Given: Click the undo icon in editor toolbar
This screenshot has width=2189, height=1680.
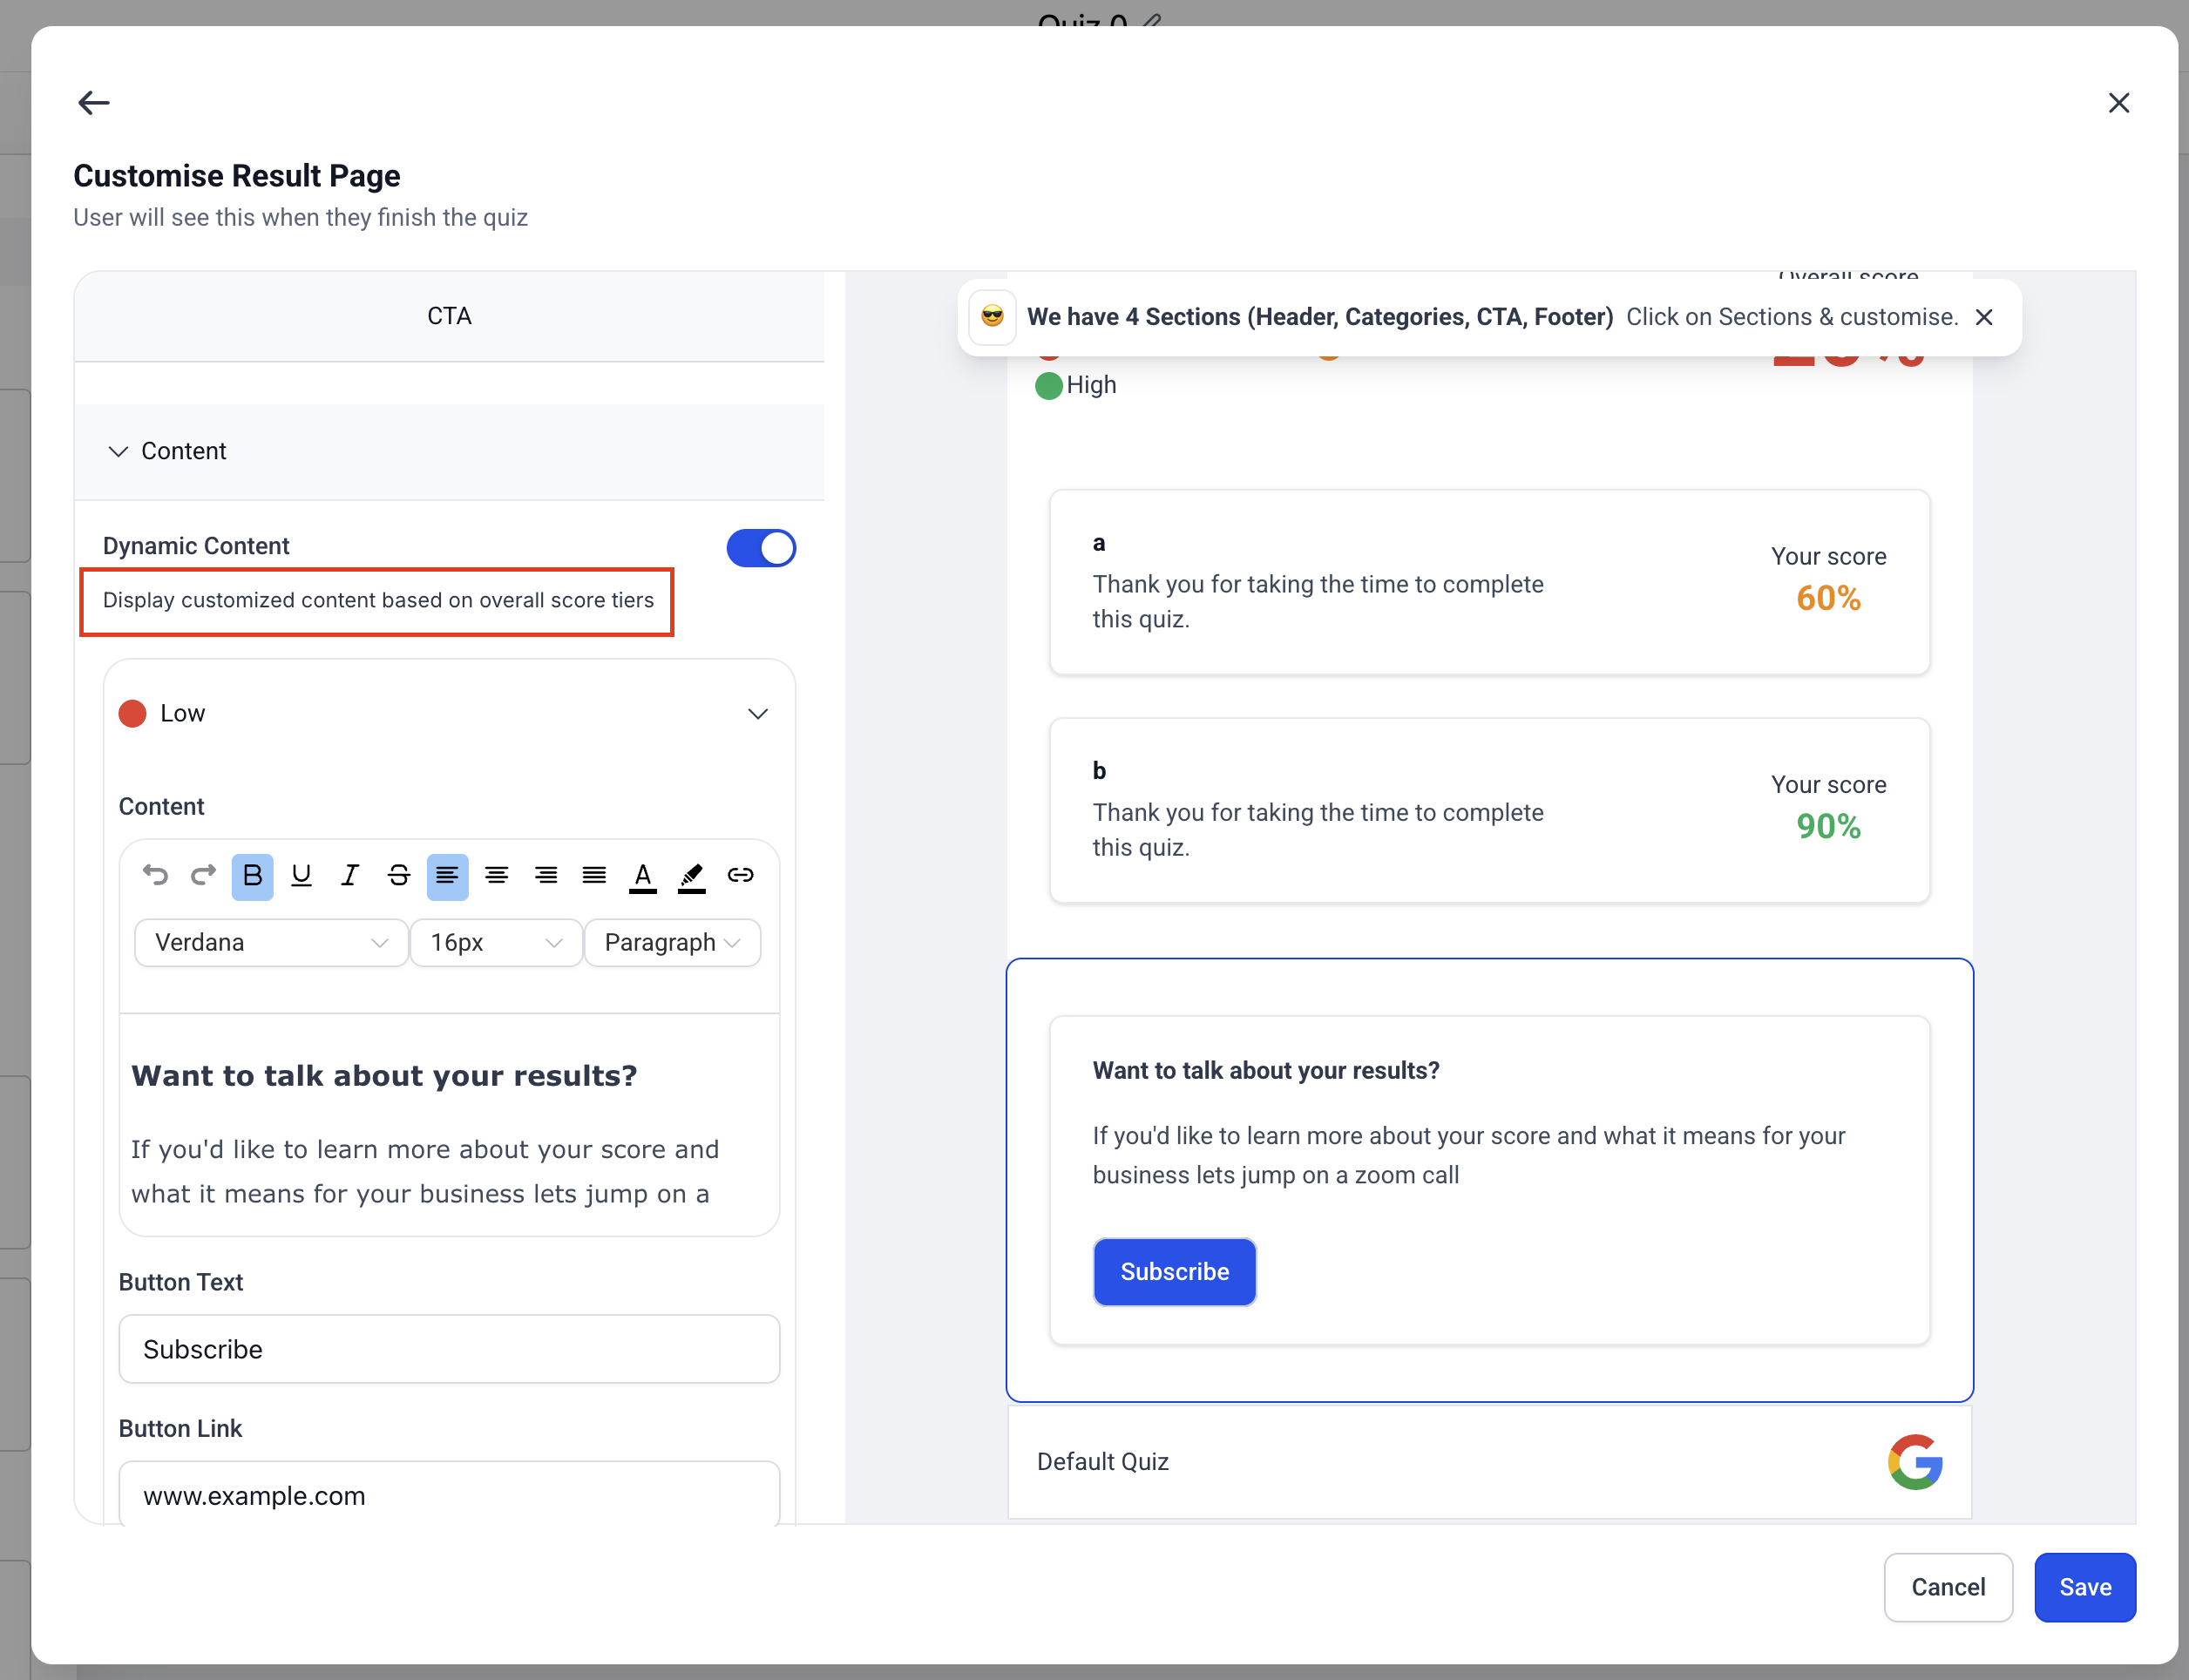Looking at the screenshot, I should pyautogui.click(x=155, y=876).
